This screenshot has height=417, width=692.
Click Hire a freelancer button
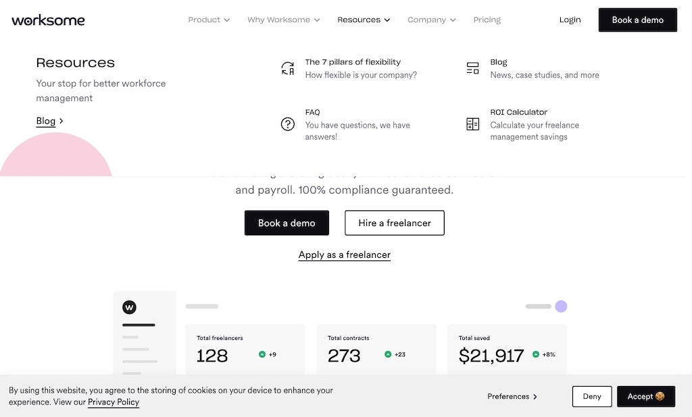395,223
